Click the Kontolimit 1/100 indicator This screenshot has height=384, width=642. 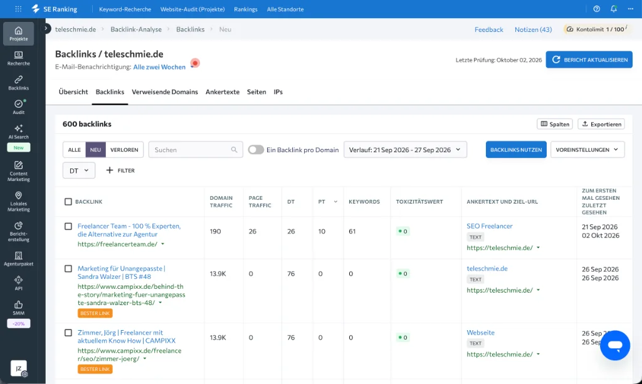(x=597, y=29)
